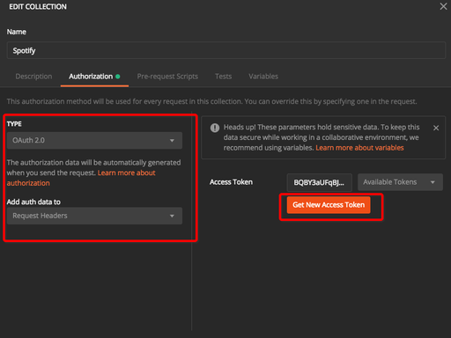451x338 pixels.
Task: Close the Edit Collection dialog
Action: [443, 6]
